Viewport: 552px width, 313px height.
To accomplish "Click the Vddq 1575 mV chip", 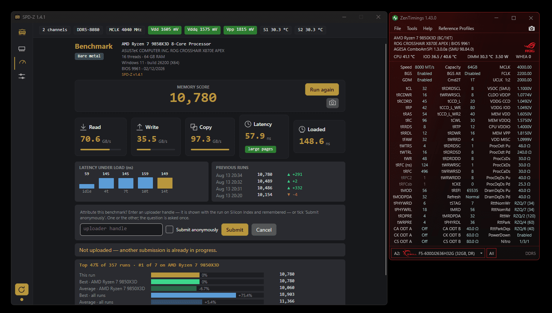I will pos(203,30).
